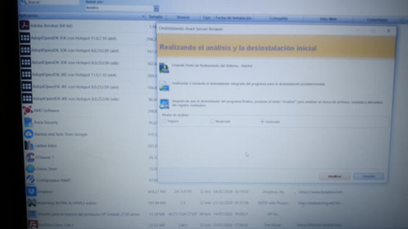The width and height of the screenshot is (408, 229).
Task: Select the AdoptOpenJDK JRE Hotspot 11.0.7.10 (x64) icon
Action: [26, 74]
